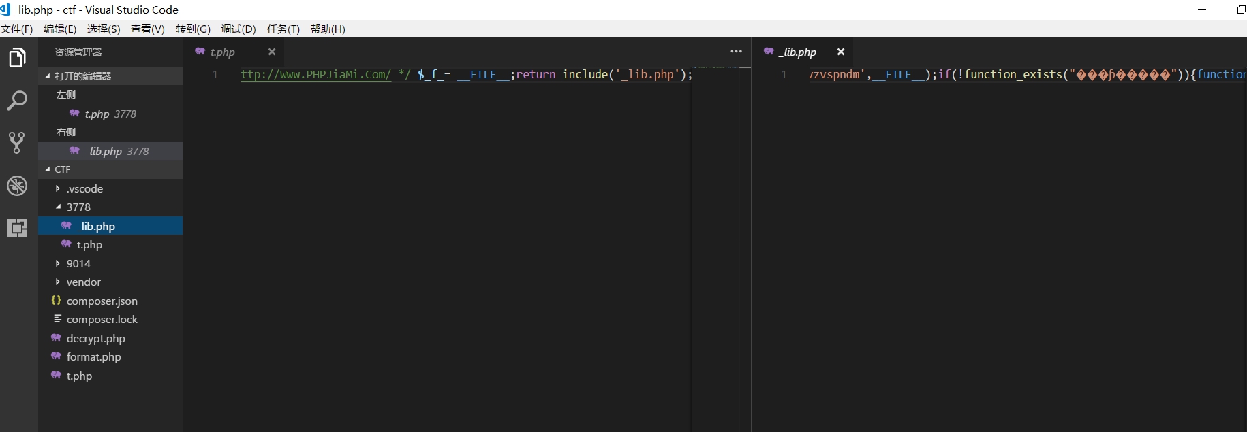Viewport: 1247px width, 432px height.
Task: Click the more actions ellipsis in left editor
Action: pyautogui.click(x=737, y=52)
